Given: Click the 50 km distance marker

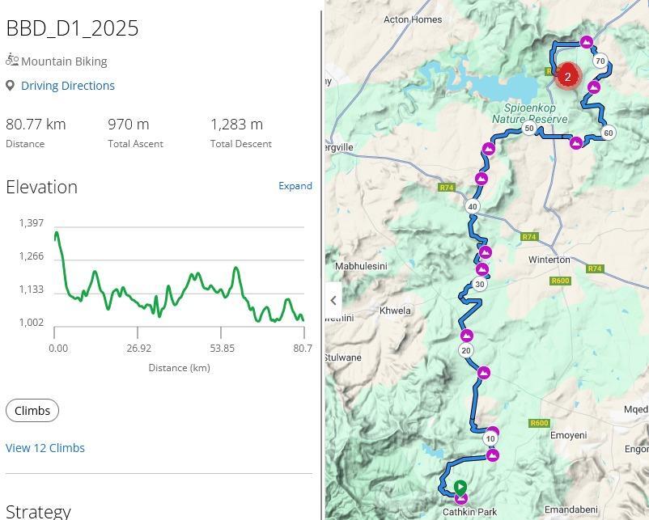Looking at the screenshot, I should pos(529,129).
